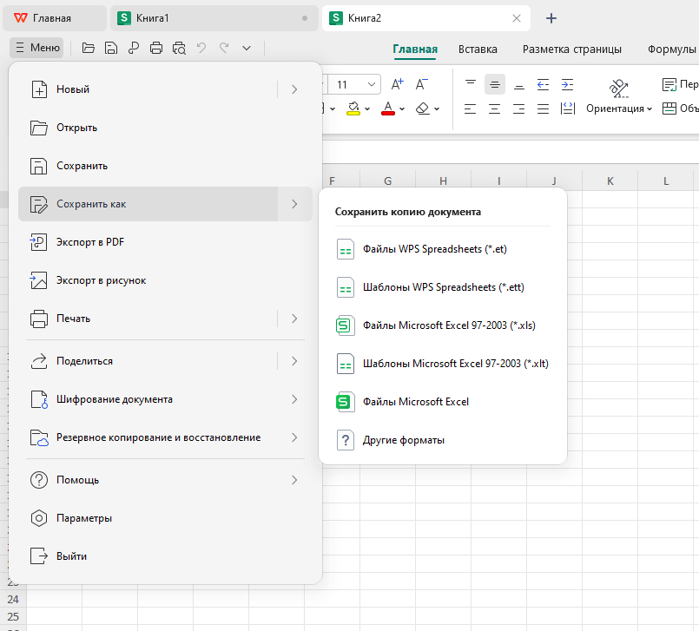Click the open folder toolbar icon

(89, 48)
